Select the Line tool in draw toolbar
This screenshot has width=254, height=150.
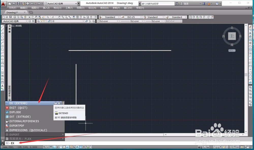(x=3, y=26)
